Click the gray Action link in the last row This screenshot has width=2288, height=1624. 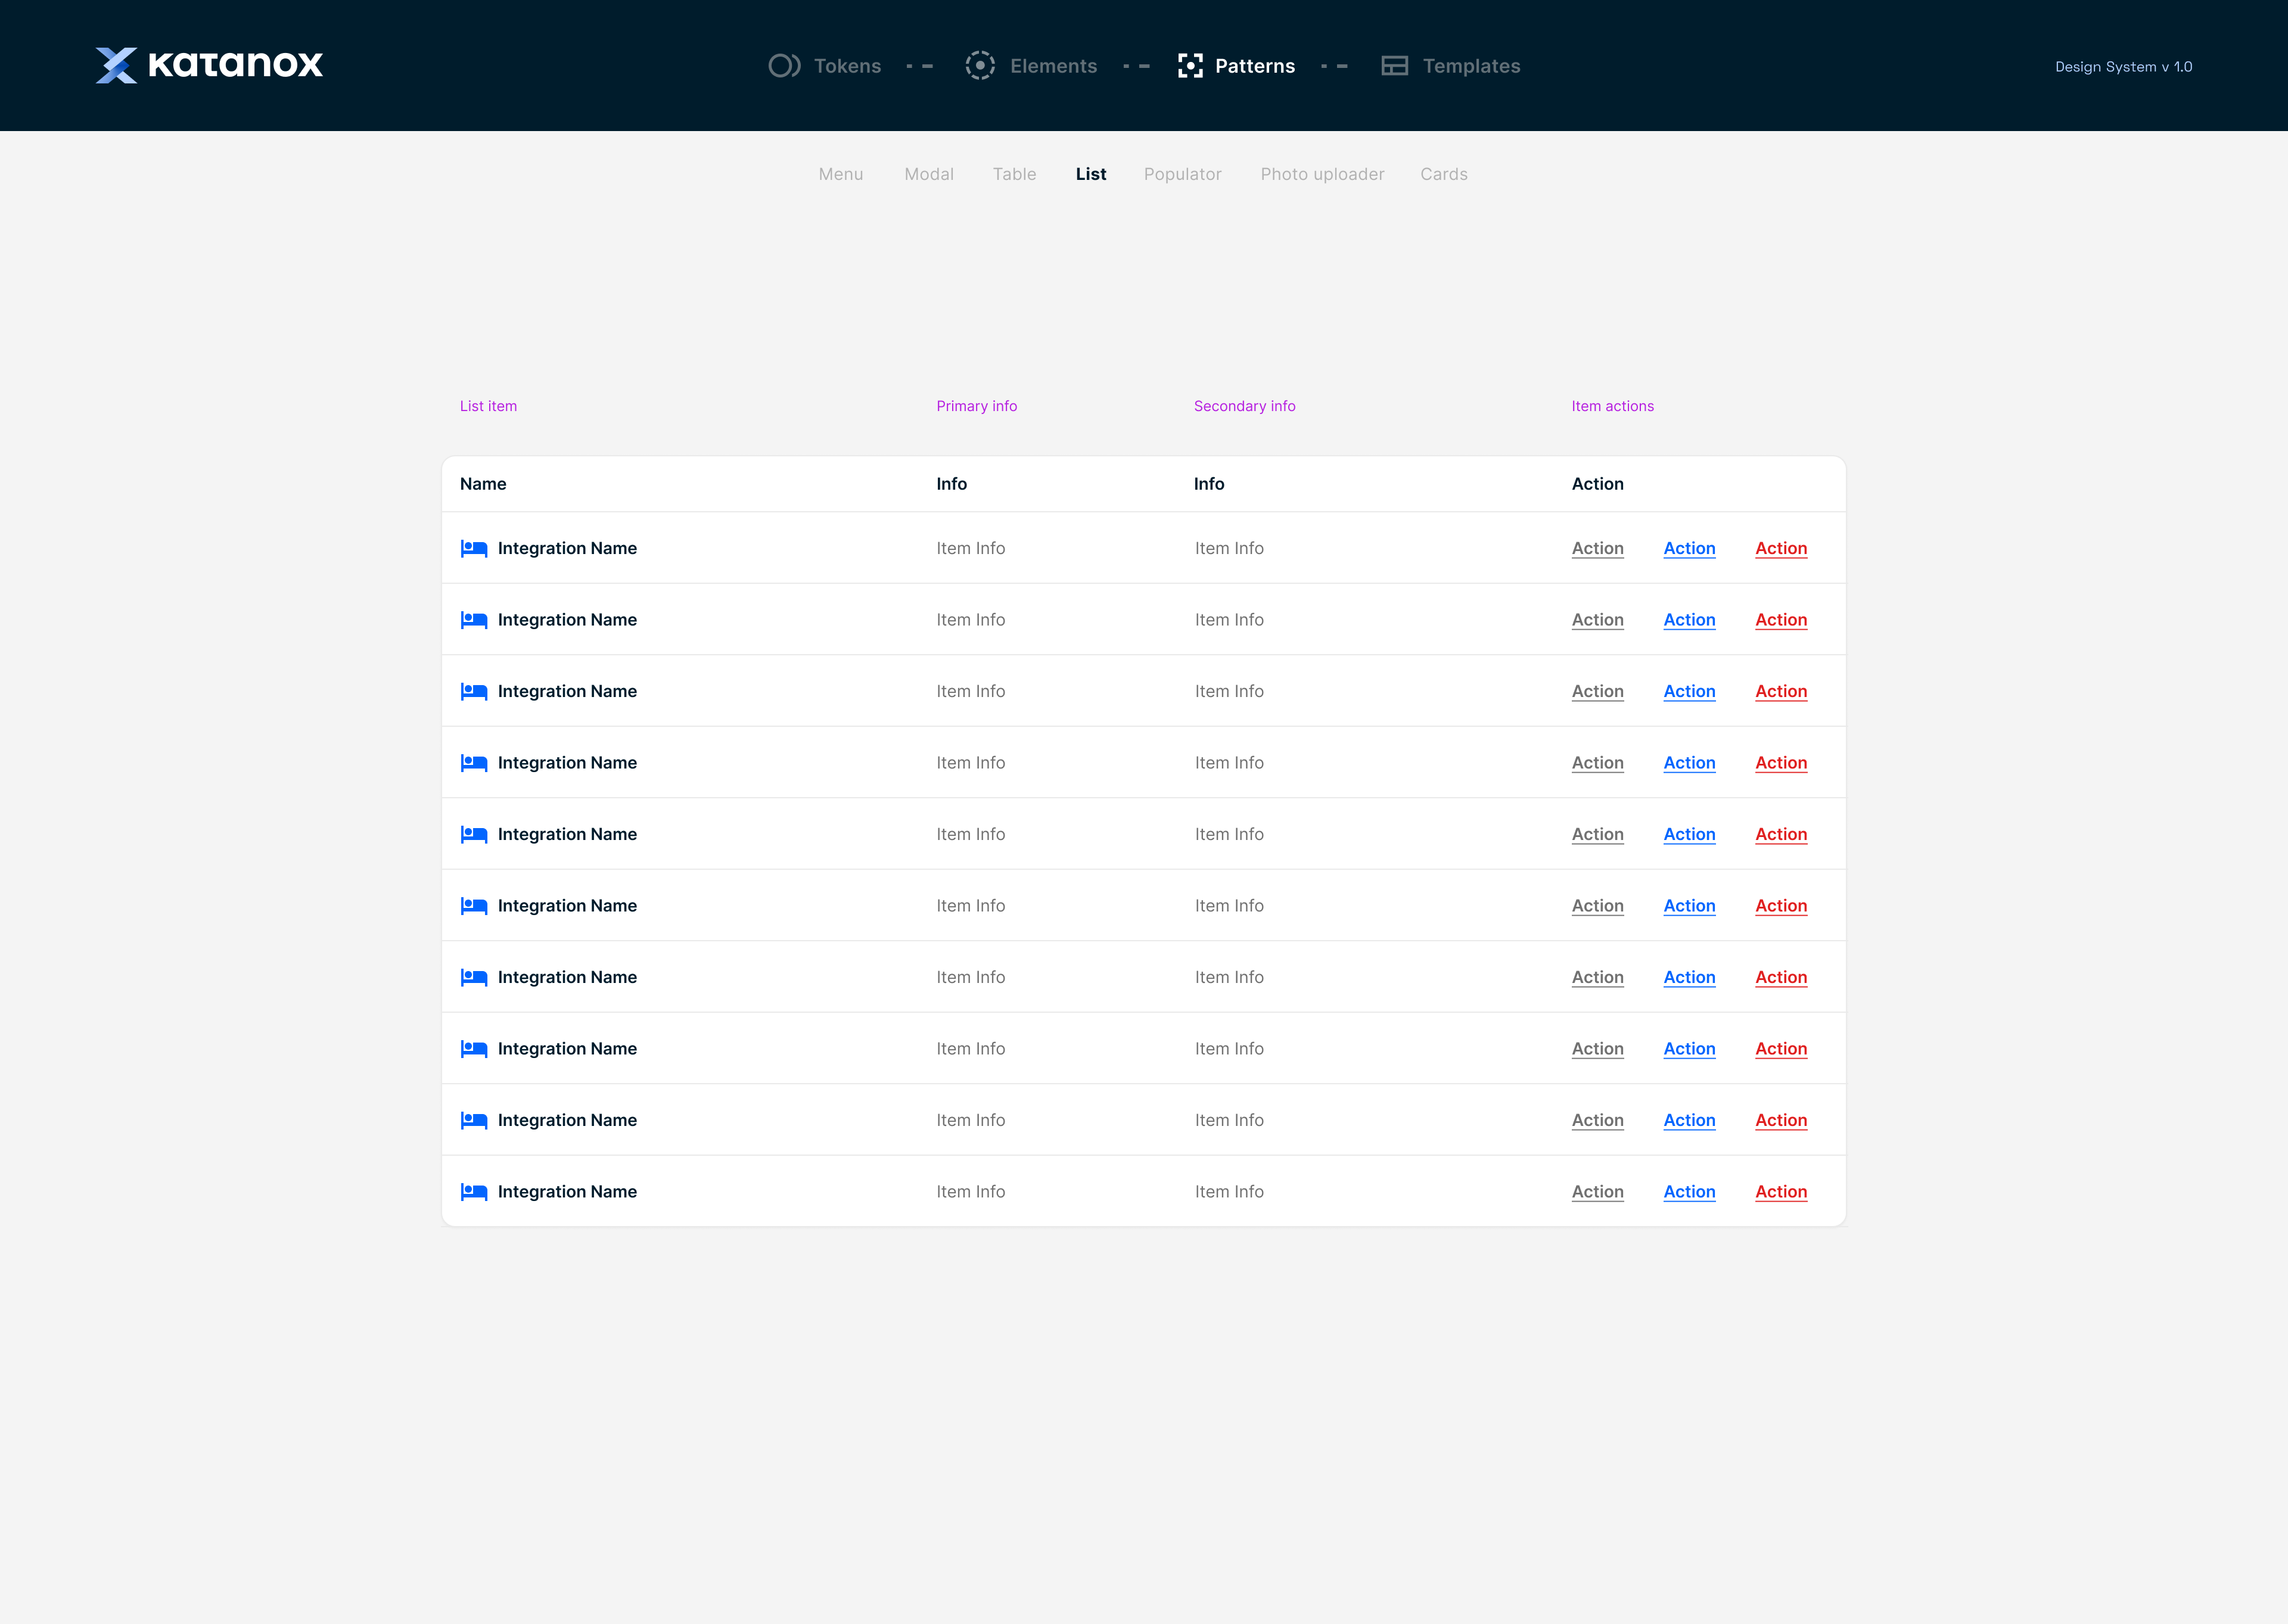[x=1597, y=1192]
